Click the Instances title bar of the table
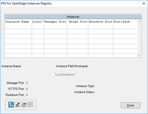This screenshot has height=114, width=148. 73,17
